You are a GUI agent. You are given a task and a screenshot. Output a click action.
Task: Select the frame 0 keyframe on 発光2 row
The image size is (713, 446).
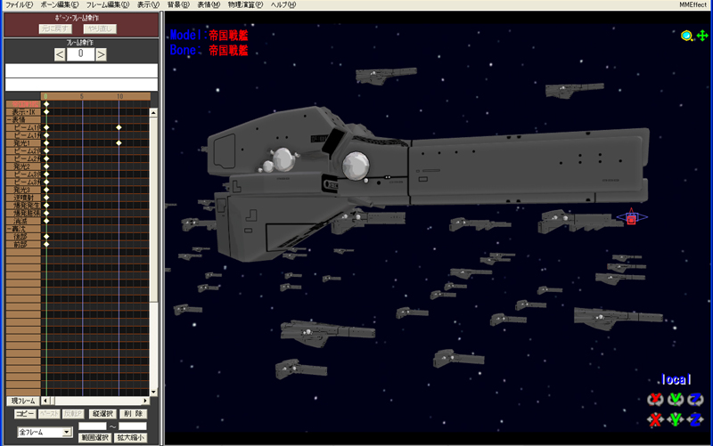(x=46, y=166)
